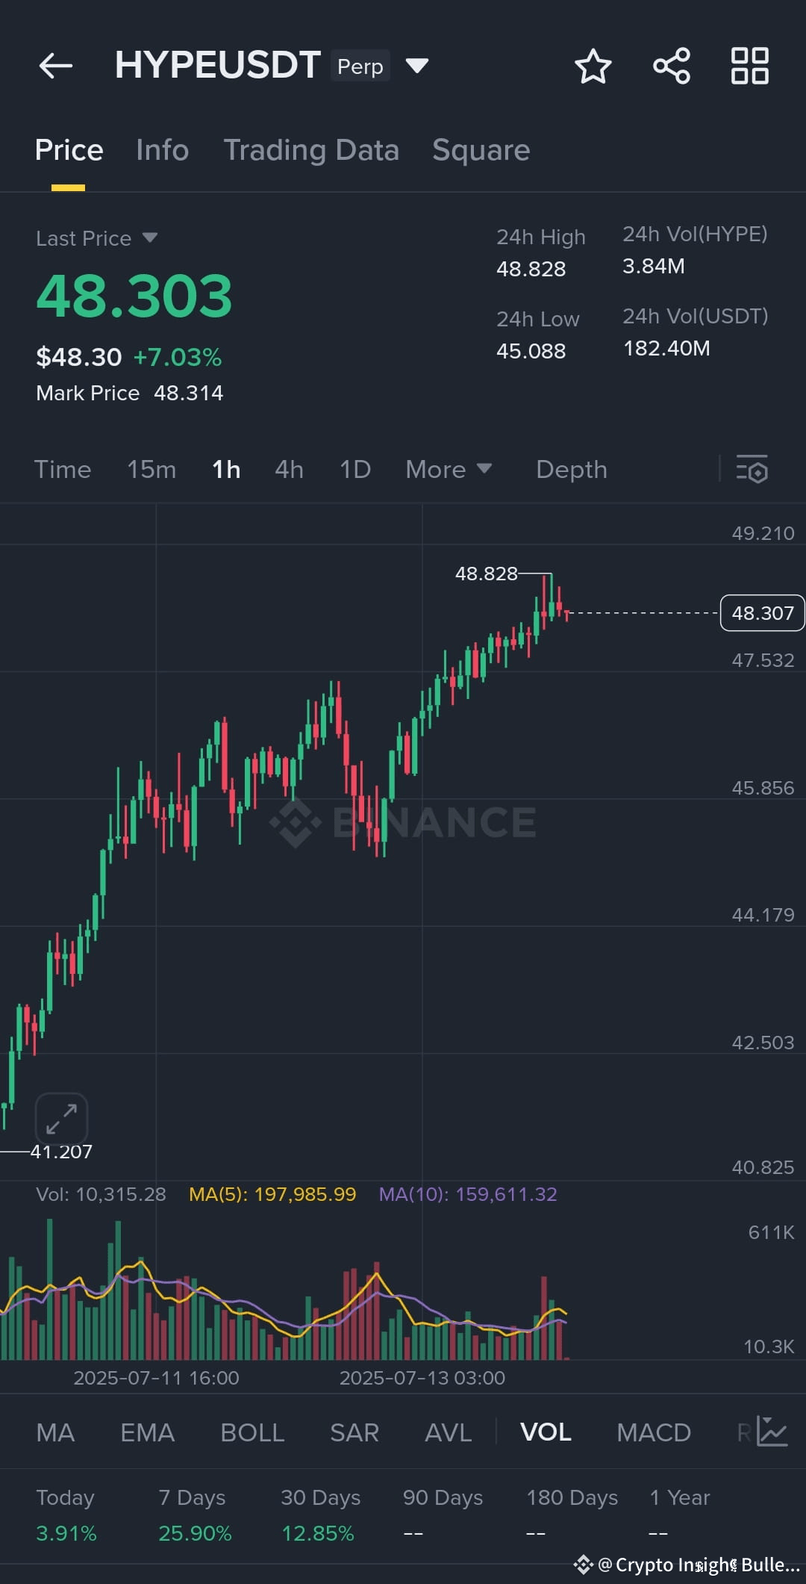Viewport: 806px width, 1584px height.
Task: Tap the 41.207 low marker on chart
Action: click(x=61, y=1152)
